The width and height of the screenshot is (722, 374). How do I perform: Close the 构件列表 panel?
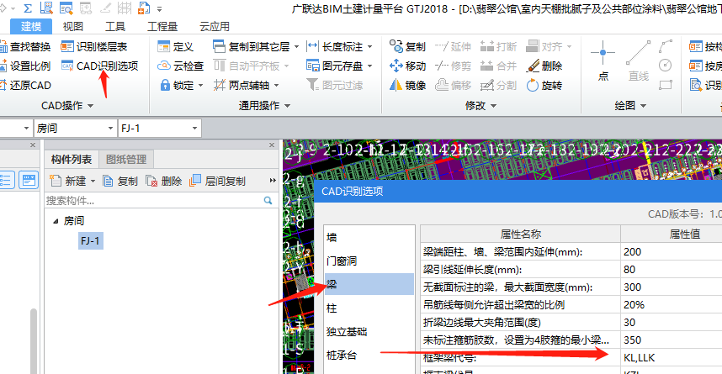coord(272,145)
